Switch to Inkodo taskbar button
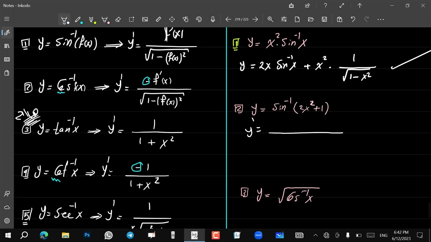Viewport: 431px width, 242px height. pyautogui.click(x=194, y=235)
